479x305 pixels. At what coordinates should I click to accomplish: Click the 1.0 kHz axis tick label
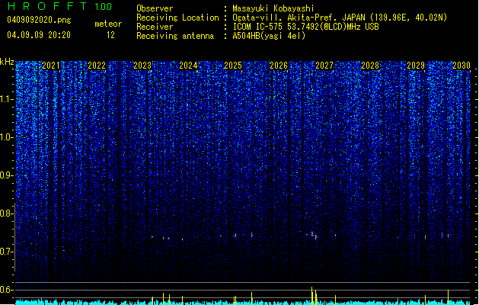pos(7,137)
